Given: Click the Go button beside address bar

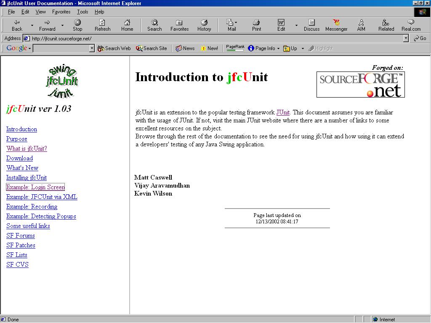Looking at the screenshot, I should coord(420,38).
